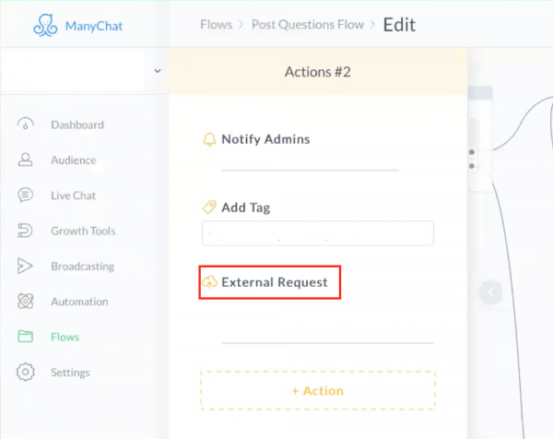Select the Automation atom icon
Screen dimensions: 553x439
coord(26,301)
